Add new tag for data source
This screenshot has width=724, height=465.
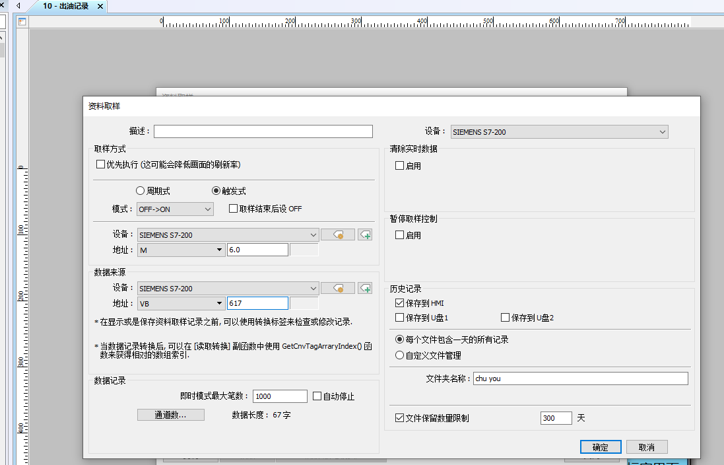pos(365,288)
